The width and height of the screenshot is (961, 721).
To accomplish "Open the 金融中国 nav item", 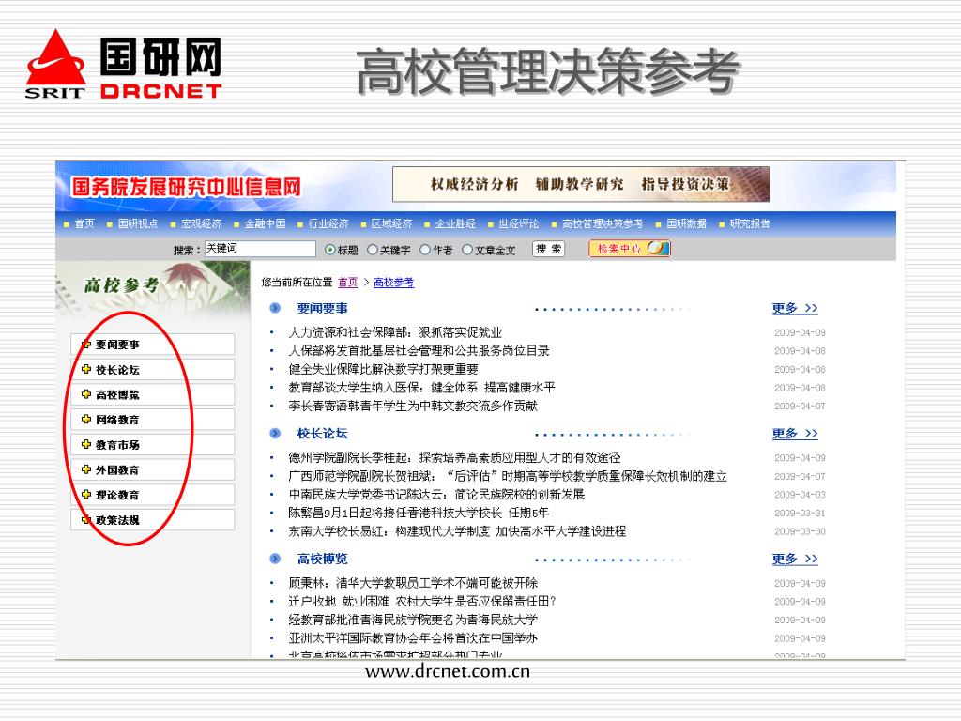I will (266, 223).
